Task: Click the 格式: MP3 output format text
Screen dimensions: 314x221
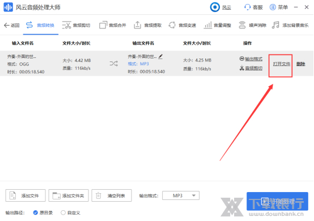Action: point(138,64)
